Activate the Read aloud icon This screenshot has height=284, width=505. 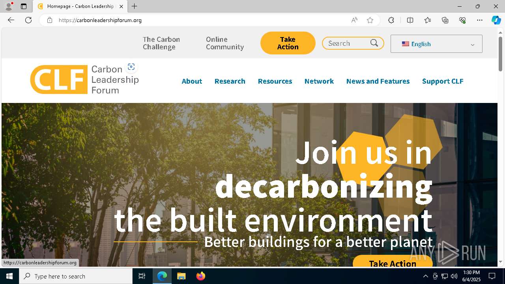click(354, 20)
